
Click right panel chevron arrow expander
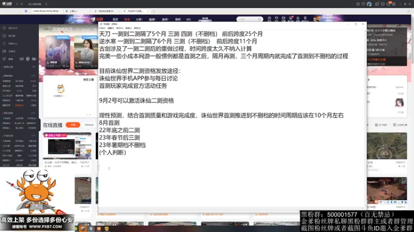tap(368, 80)
